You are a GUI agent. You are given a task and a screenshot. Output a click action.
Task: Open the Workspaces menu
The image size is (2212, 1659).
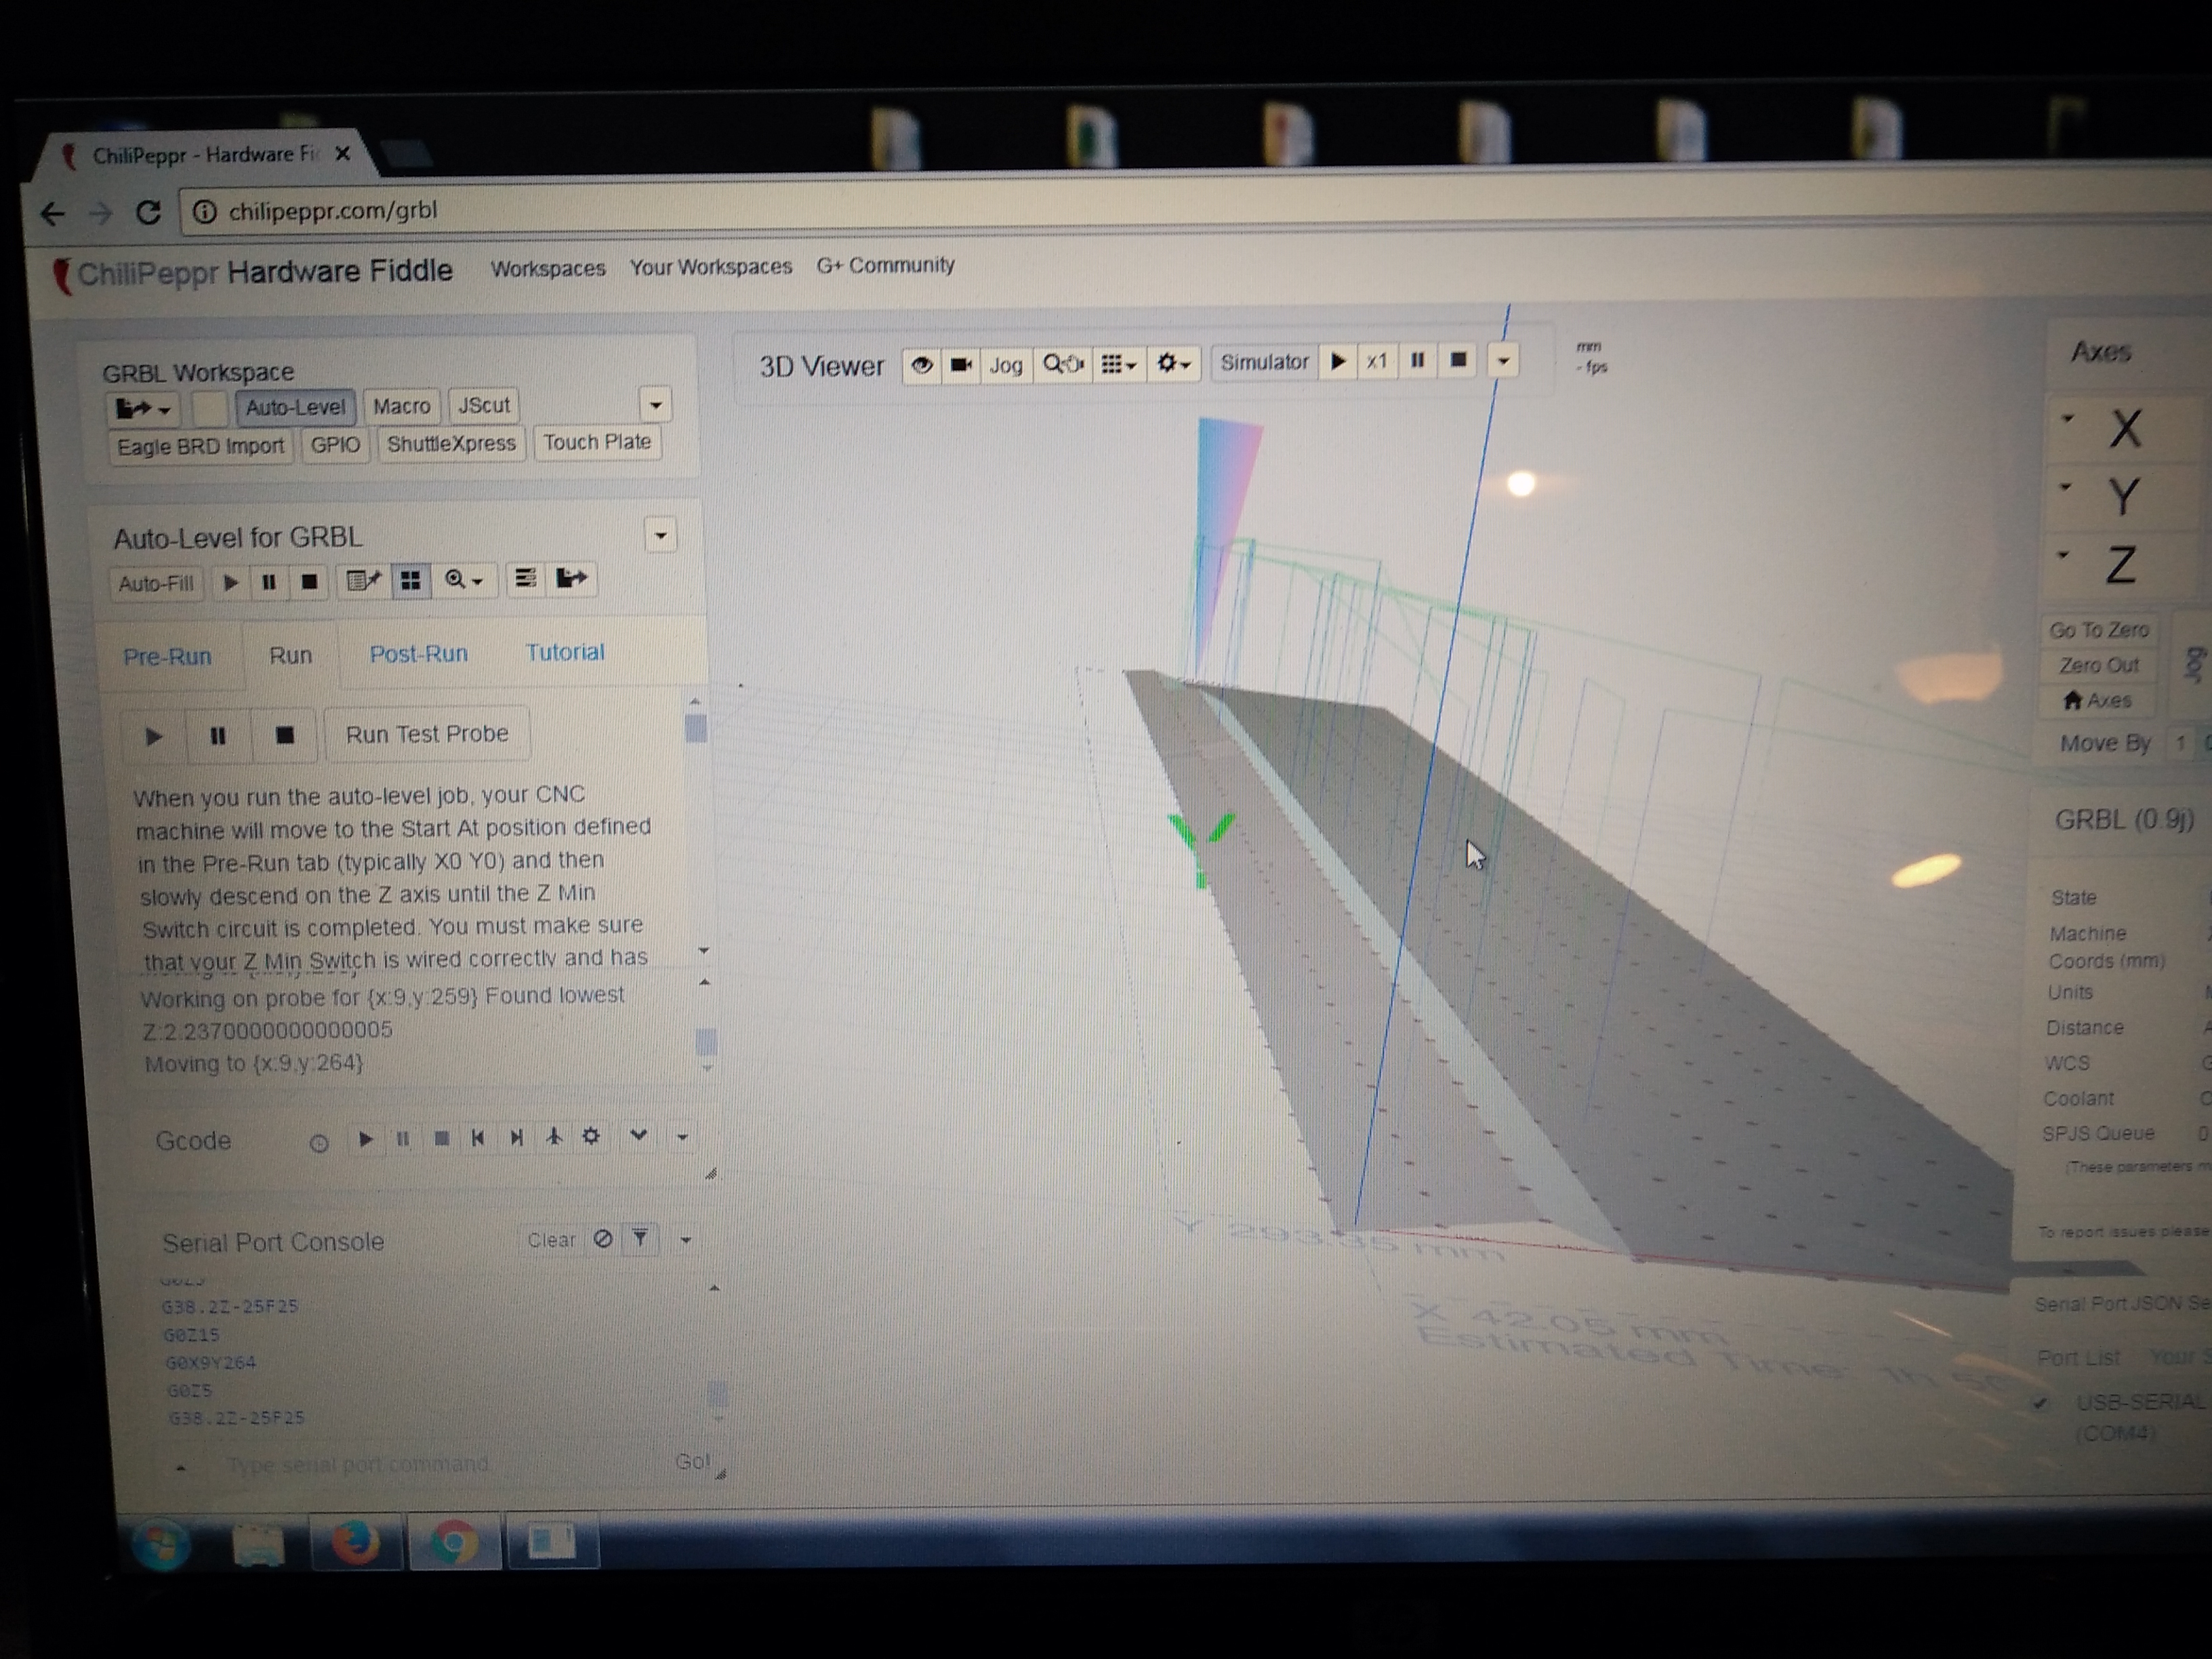tap(548, 269)
